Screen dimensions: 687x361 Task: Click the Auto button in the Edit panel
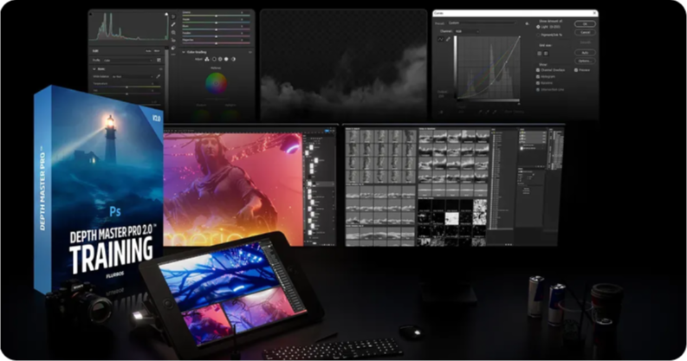148,51
